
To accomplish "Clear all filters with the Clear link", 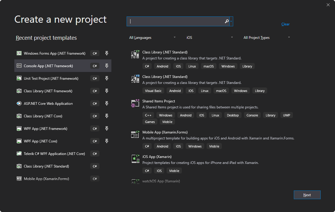I will pos(285,24).
